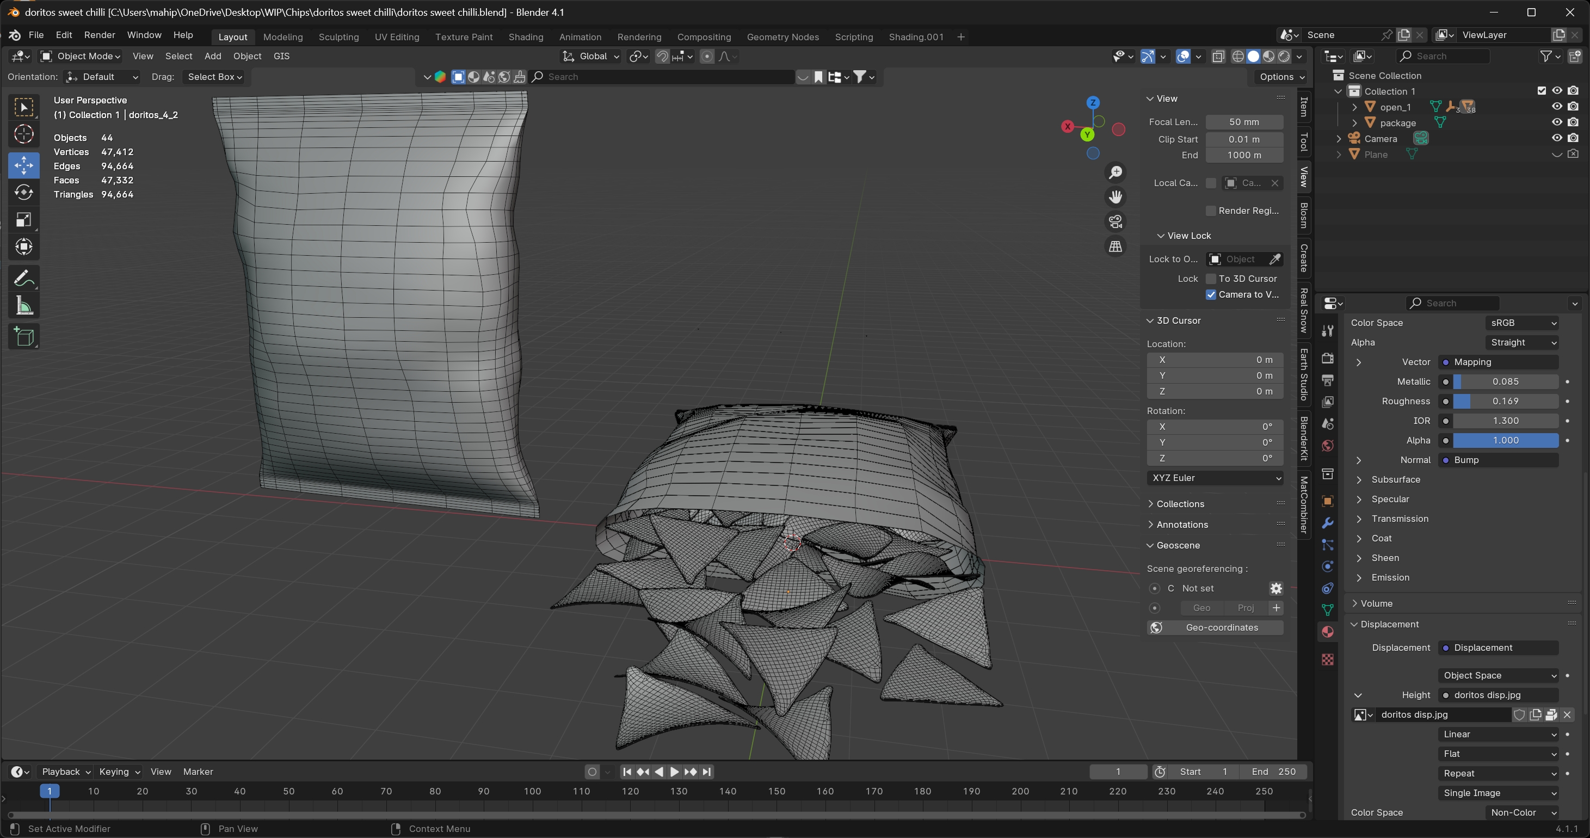1590x838 pixels.
Task: Enable Lock To 3D Cursor checkbox
Action: coord(1211,279)
